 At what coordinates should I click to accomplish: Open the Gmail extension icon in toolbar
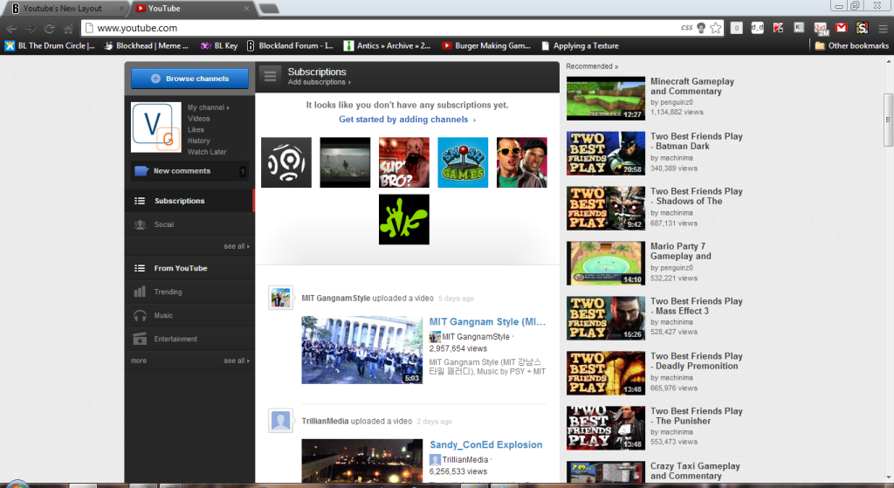(841, 28)
